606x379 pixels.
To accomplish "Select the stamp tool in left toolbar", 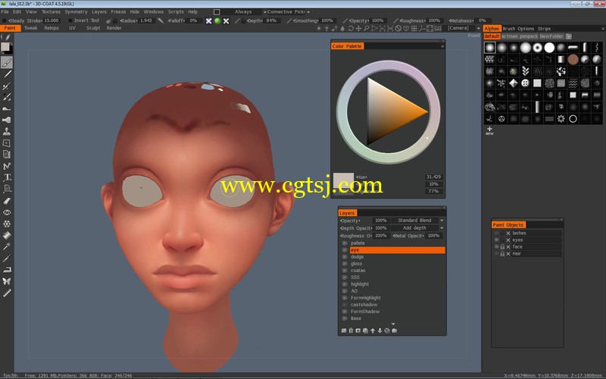I will [x=7, y=131].
